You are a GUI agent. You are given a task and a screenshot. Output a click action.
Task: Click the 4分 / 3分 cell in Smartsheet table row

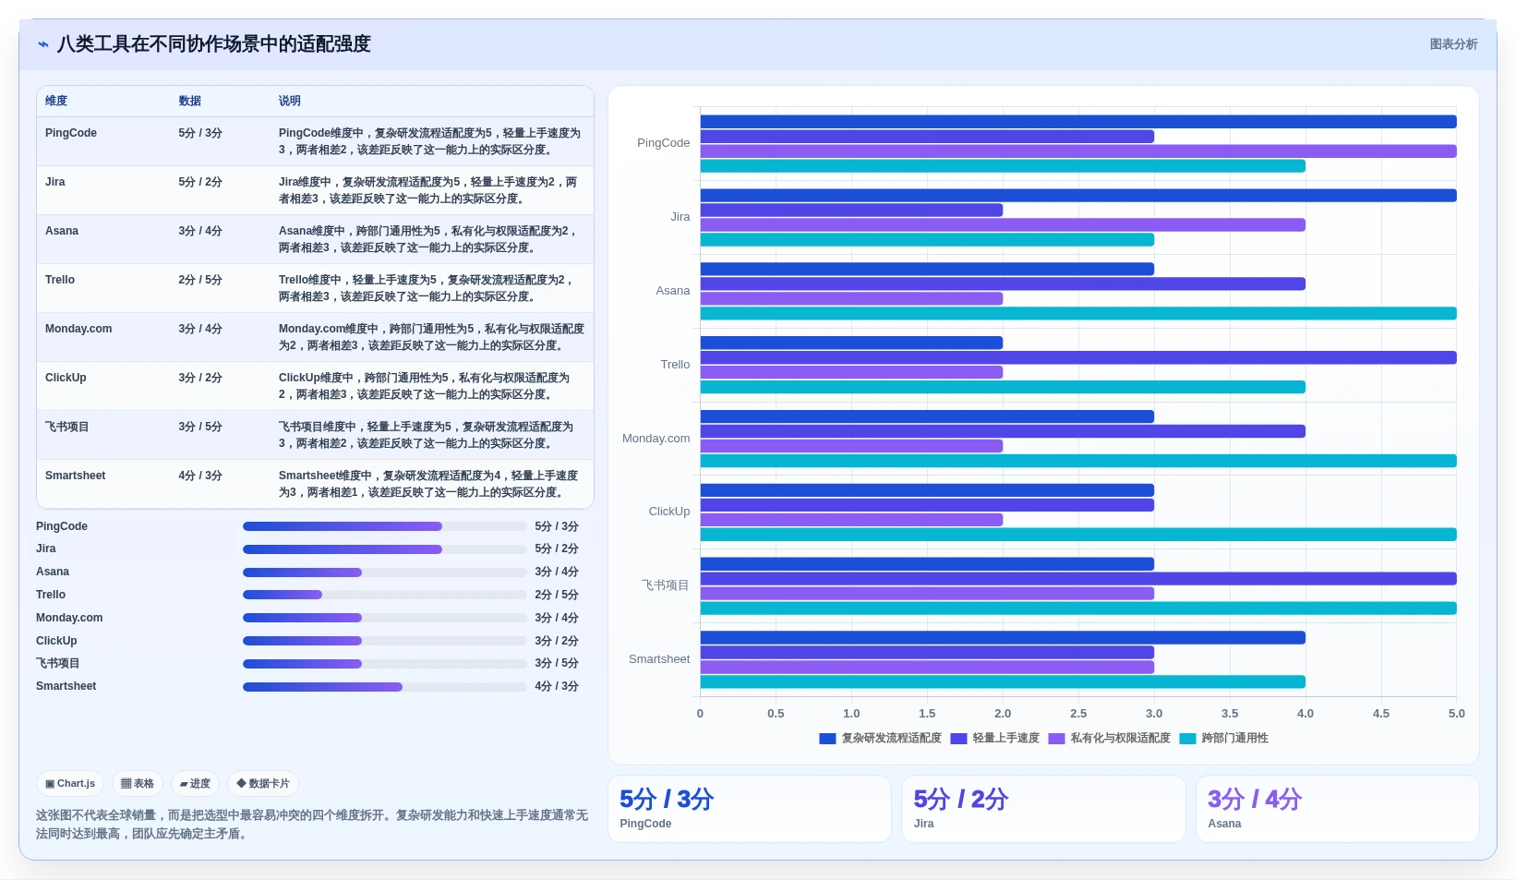tap(200, 476)
